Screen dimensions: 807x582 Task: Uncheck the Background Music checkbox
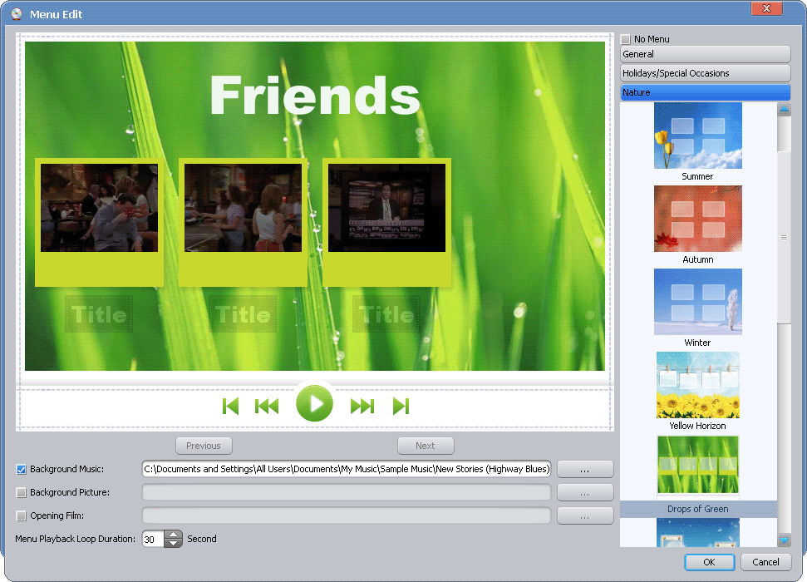[21, 469]
